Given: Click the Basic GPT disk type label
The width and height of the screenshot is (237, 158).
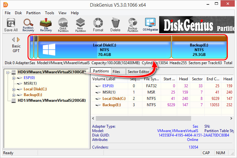Looking at the screenshot, I should [x=16, y=48].
